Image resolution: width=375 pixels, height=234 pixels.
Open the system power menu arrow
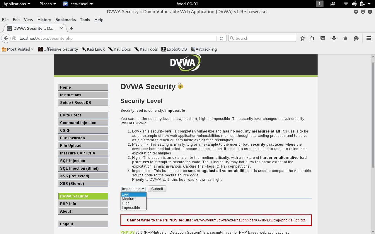click(369, 4)
